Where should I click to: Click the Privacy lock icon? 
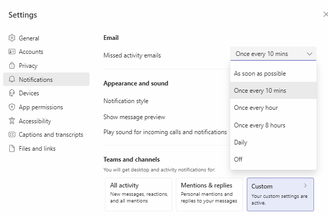pyautogui.click(x=12, y=66)
